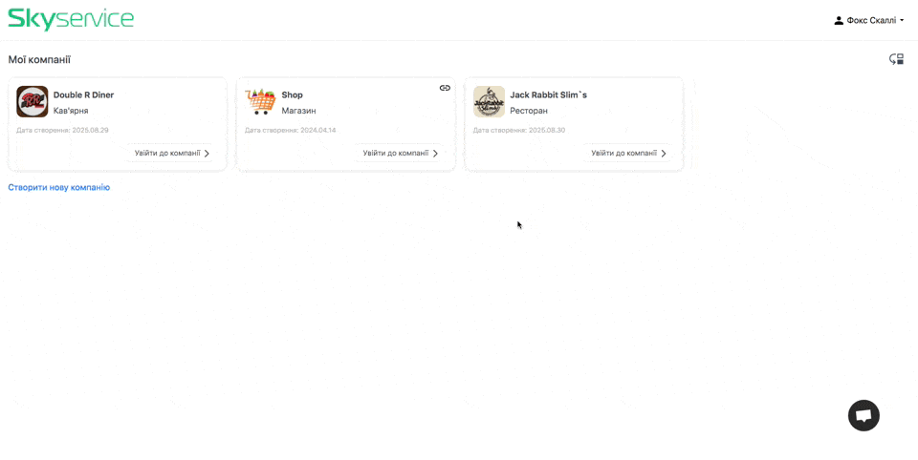This screenshot has width=918, height=460.
Task: Select the Shop company name
Action: (x=293, y=94)
